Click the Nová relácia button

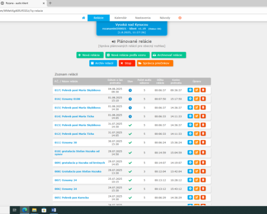(x=90, y=55)
